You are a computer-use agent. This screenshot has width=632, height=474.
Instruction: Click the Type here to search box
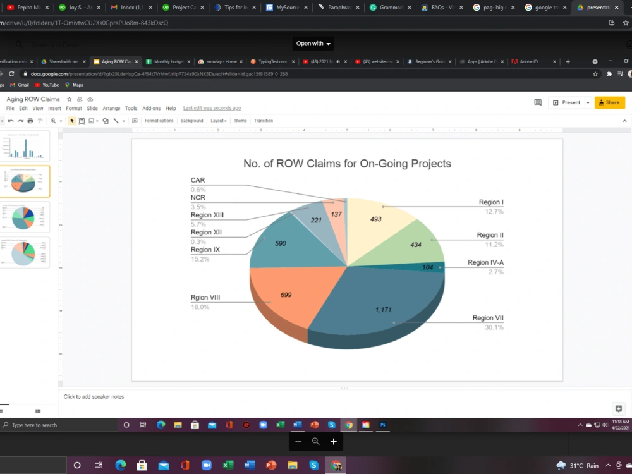59,425
